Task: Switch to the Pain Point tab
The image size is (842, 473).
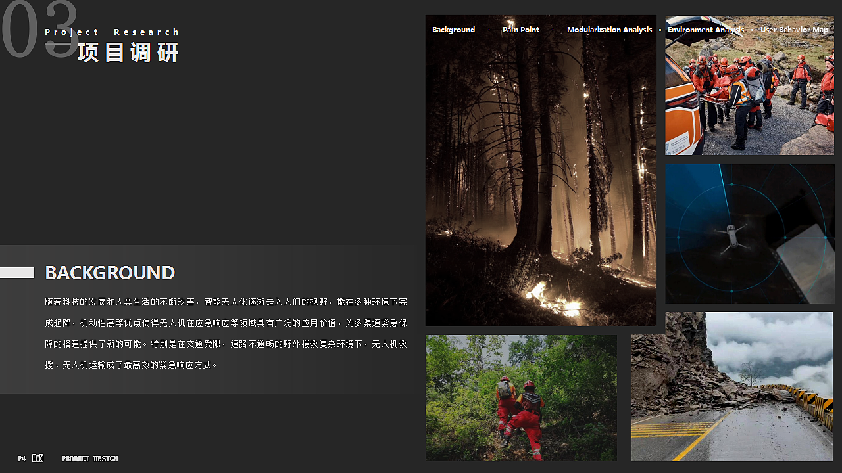Action: click(x=520, y=30)
